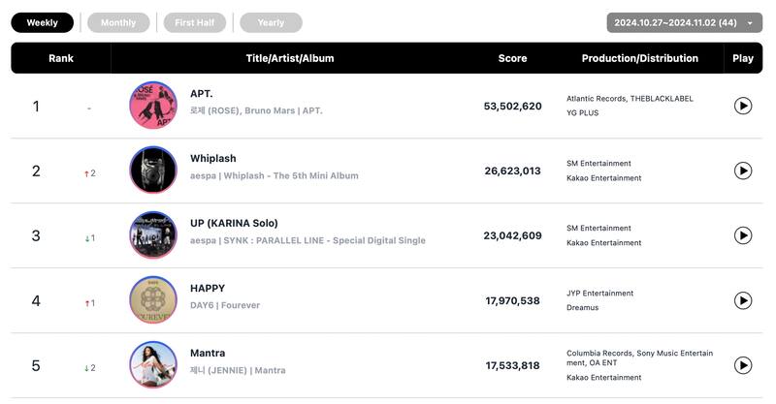
Task: Open the week date range dropdown
Action: tap(685, 22)
